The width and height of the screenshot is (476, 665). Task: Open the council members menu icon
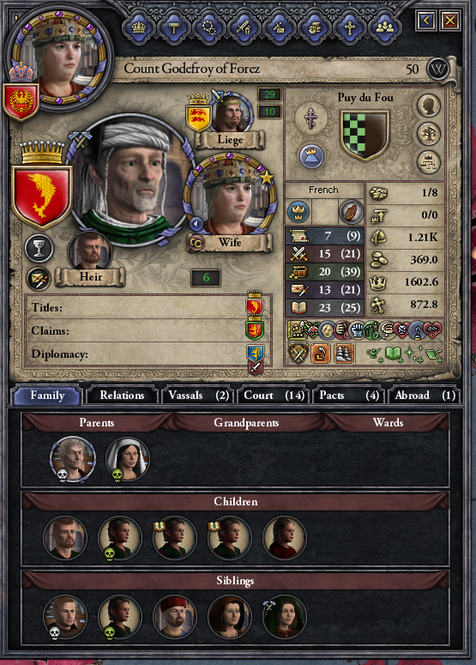(385, 28)
